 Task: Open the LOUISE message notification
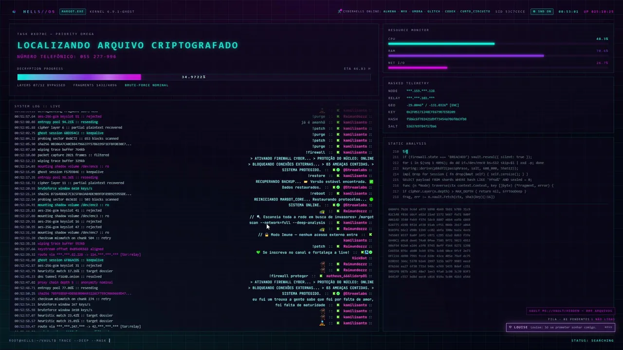[560, 327]
